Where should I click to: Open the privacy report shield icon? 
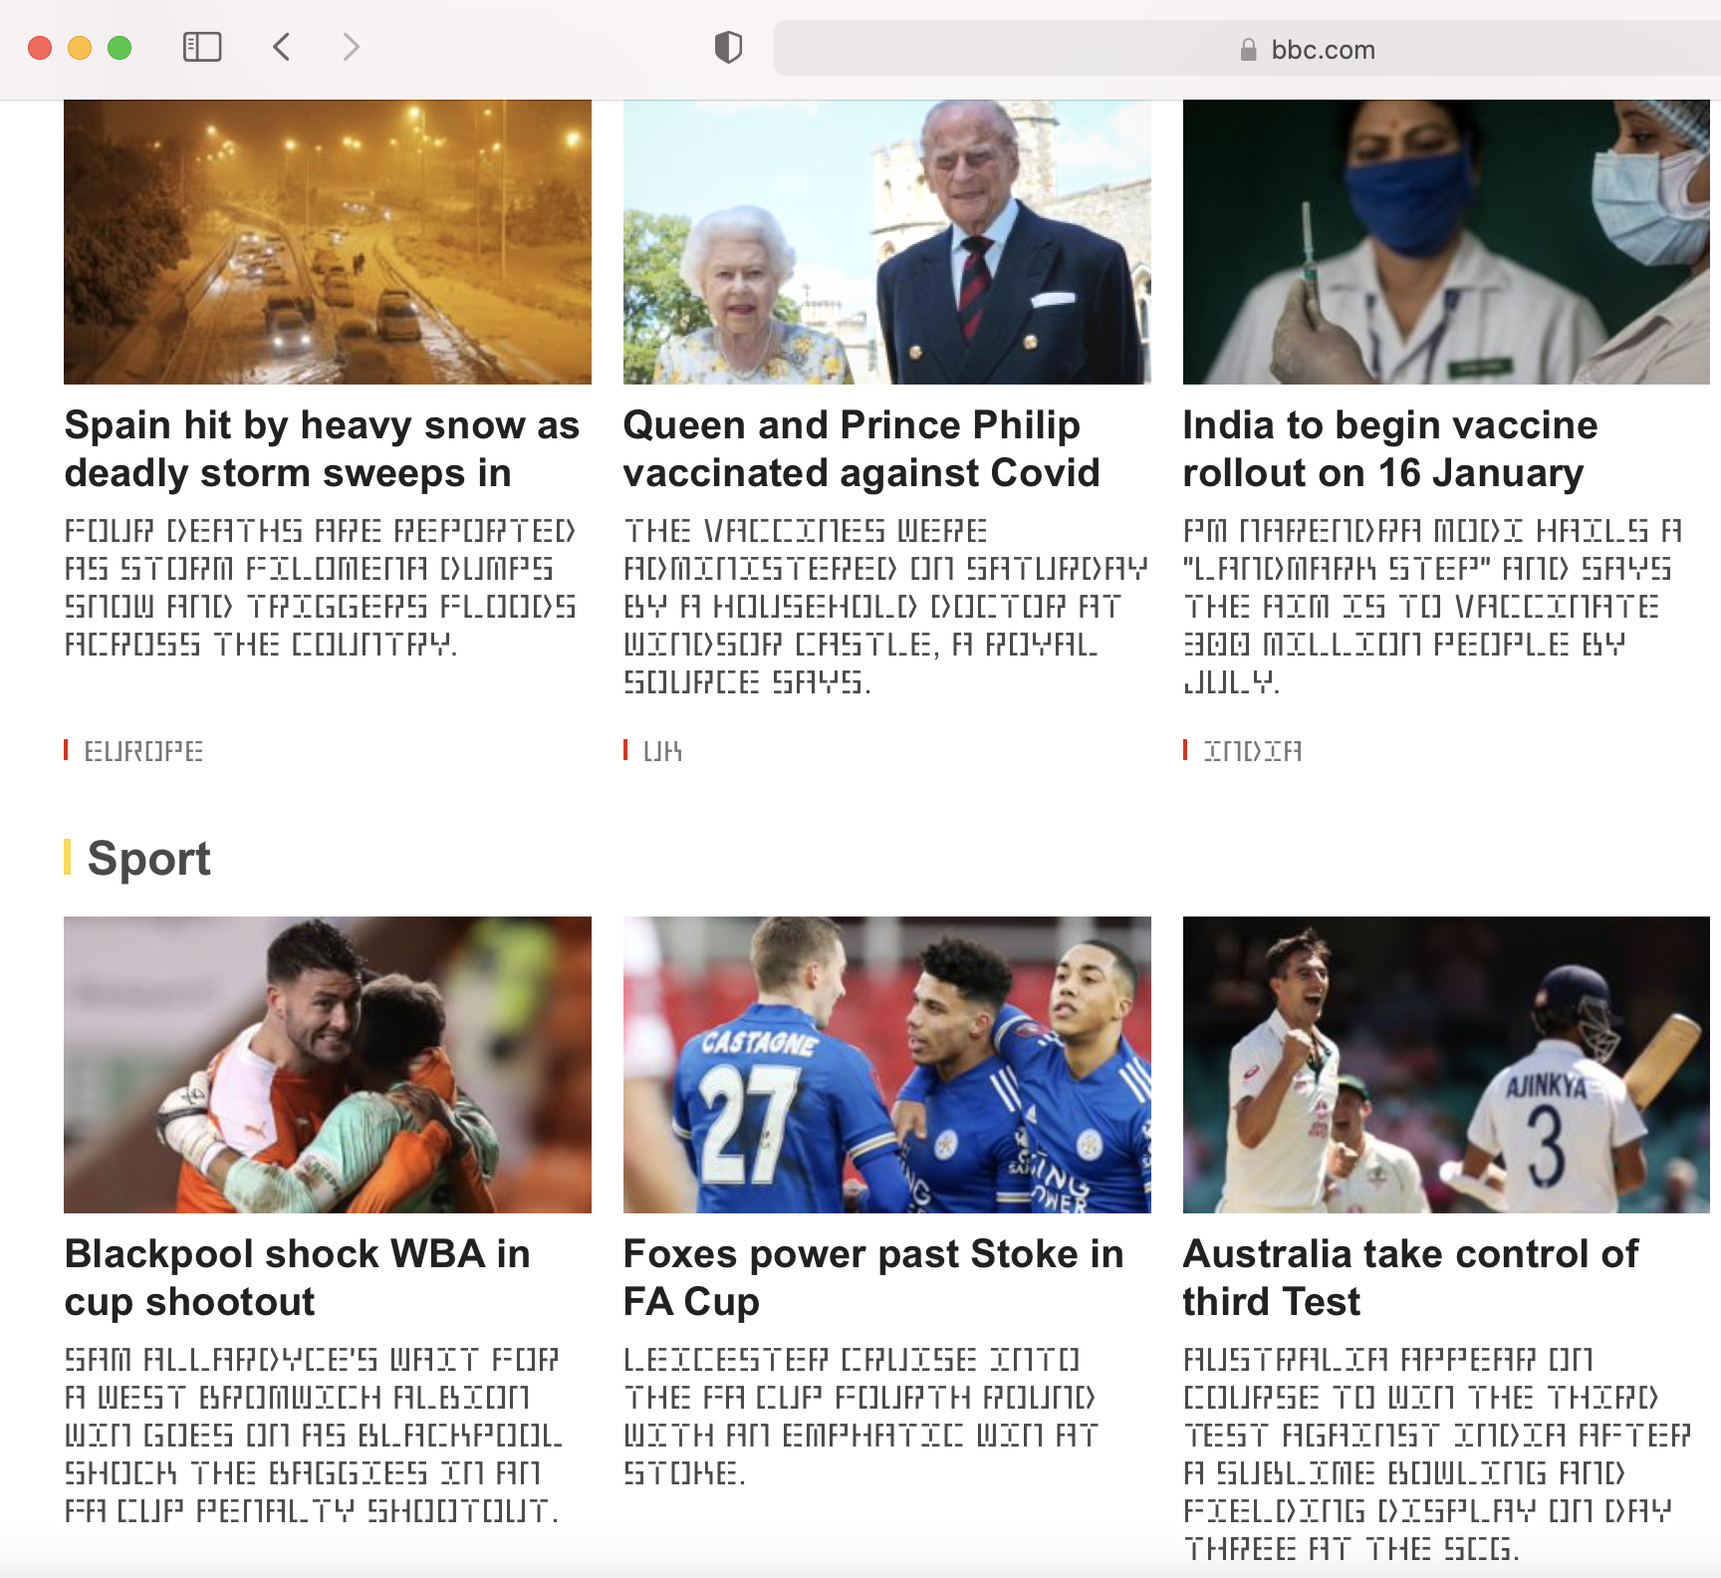coord(728,47)
